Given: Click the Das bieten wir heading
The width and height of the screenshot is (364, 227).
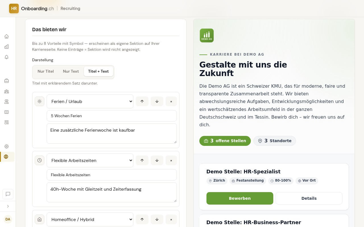Looking at the screenshot, I should point(49,30).
